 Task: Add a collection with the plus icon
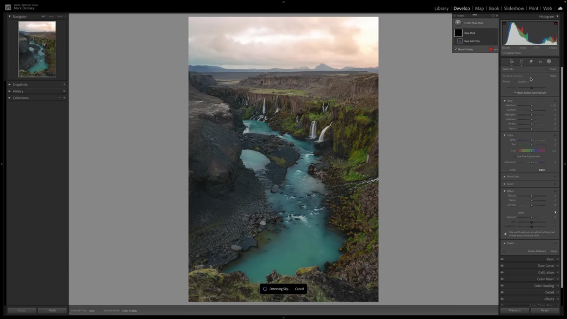(64, 98)
